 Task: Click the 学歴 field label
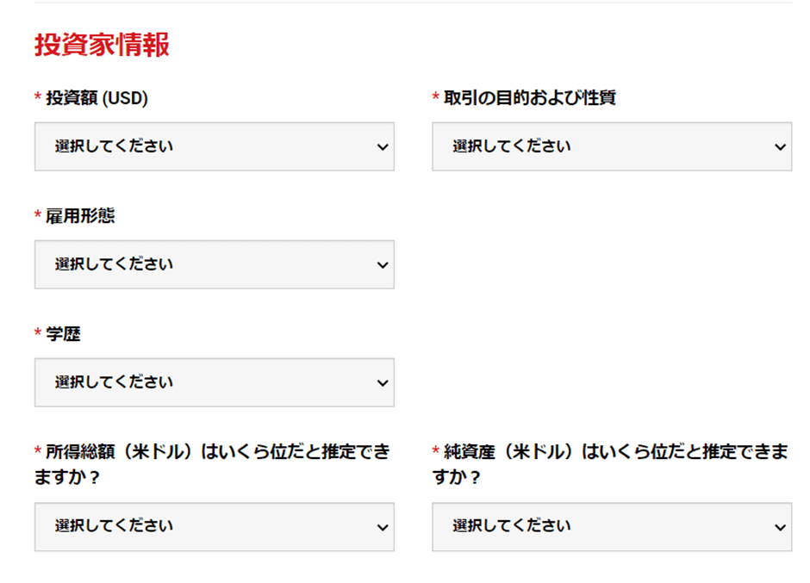63,333
